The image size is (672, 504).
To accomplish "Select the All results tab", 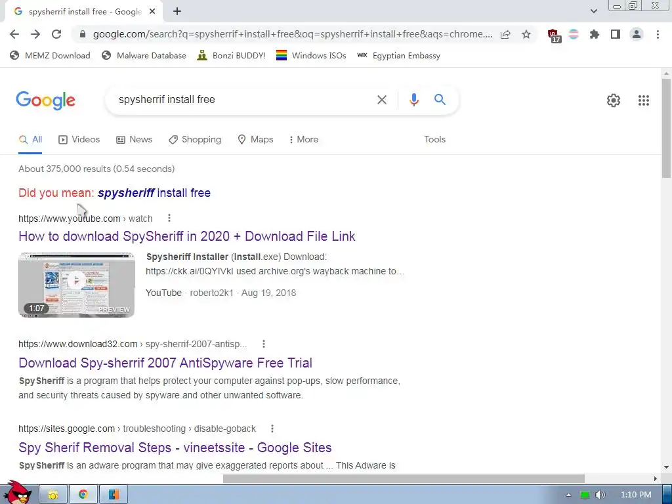I will pyautogui.click(x=30, y=139).
